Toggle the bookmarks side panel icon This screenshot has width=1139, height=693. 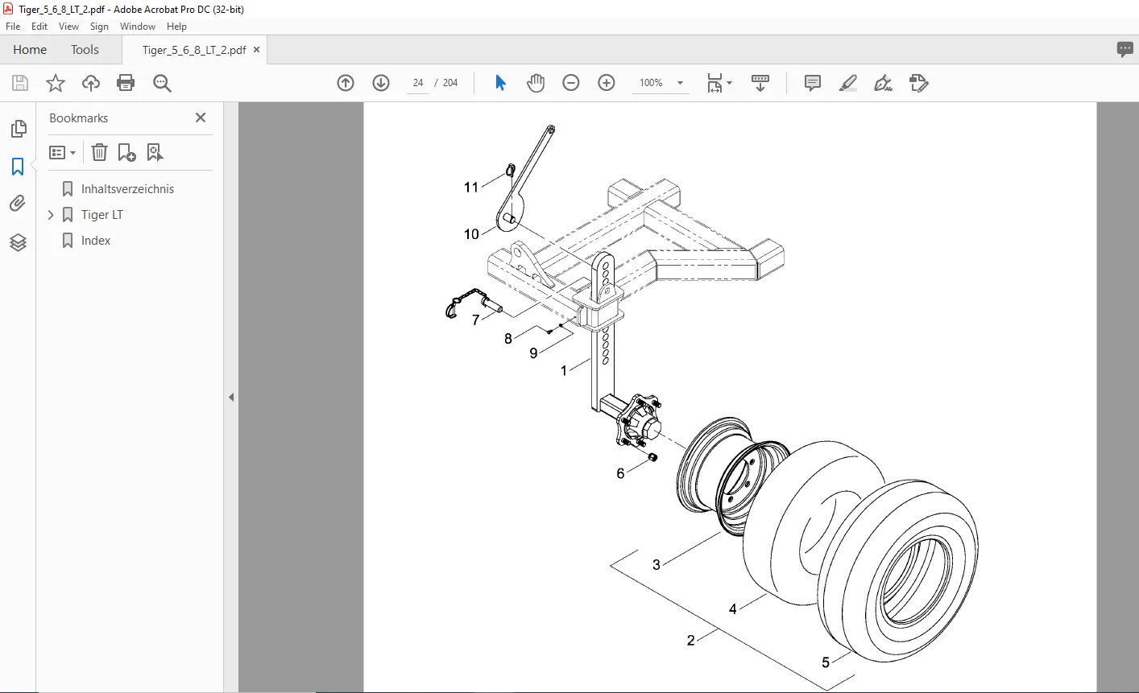click(x=18, y=167)
